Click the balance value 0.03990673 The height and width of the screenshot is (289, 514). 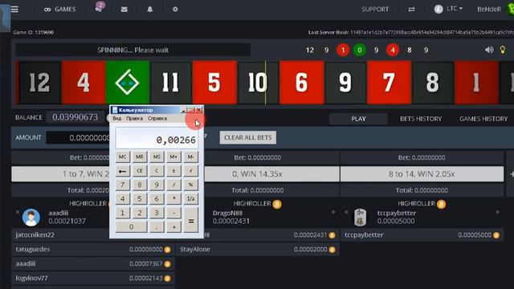click(75, 117)
